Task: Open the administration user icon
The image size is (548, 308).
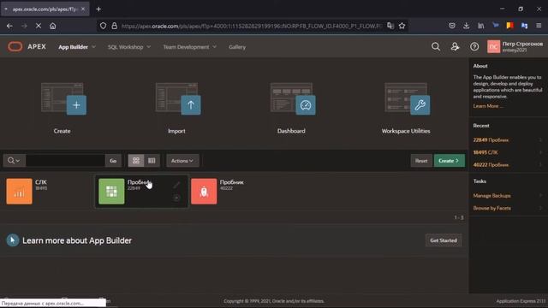Action: 455,46
